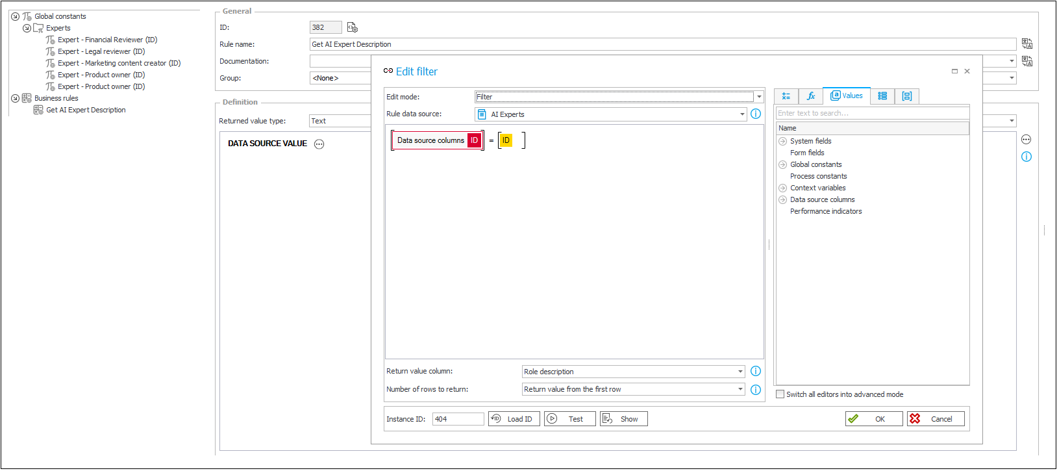This screenshot has height=471, width=1057.
Task: Click the Global constants pi icon
Action: [27, 16]
